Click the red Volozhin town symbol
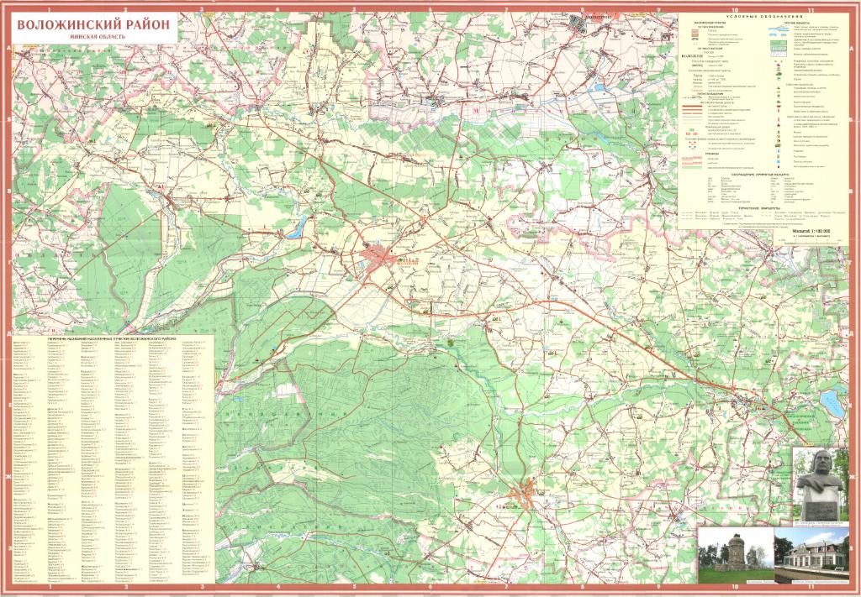The height and width of the screenshot is (597, 861). 378,255
